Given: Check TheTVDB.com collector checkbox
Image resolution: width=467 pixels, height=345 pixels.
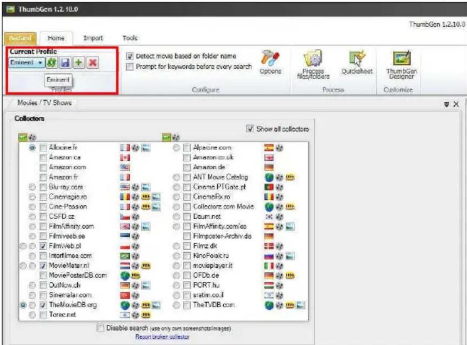Looking at the screenshot, I should [x=187, y=305].
